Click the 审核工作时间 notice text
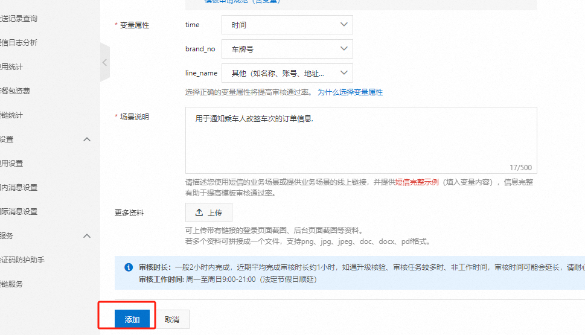 point(228,279)
